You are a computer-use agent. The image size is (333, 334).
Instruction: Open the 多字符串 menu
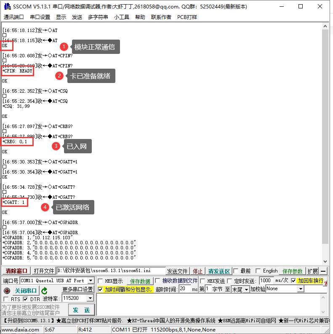[x=98, y=17]
